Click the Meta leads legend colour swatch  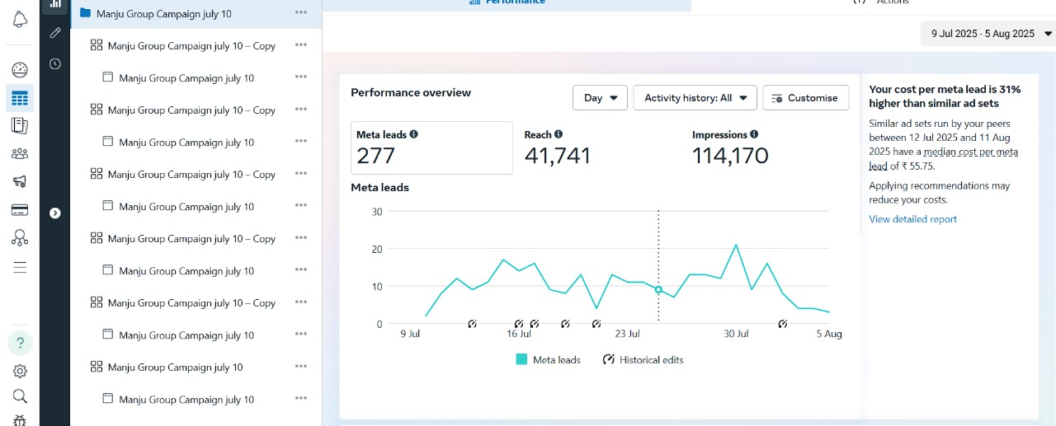[521, 360]
